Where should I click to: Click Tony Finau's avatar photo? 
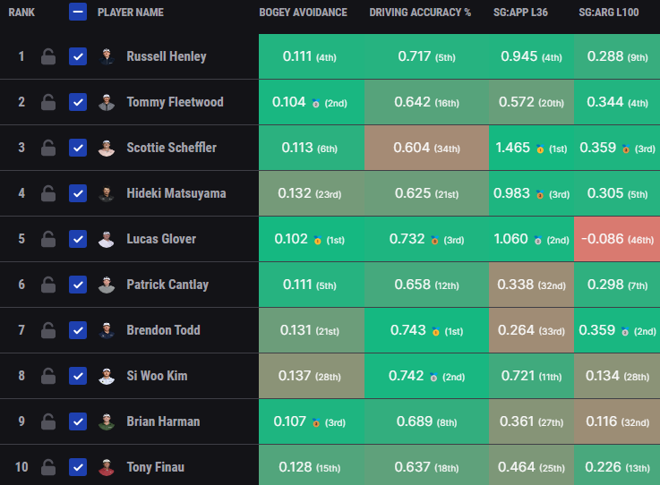[x=107, y=467]
